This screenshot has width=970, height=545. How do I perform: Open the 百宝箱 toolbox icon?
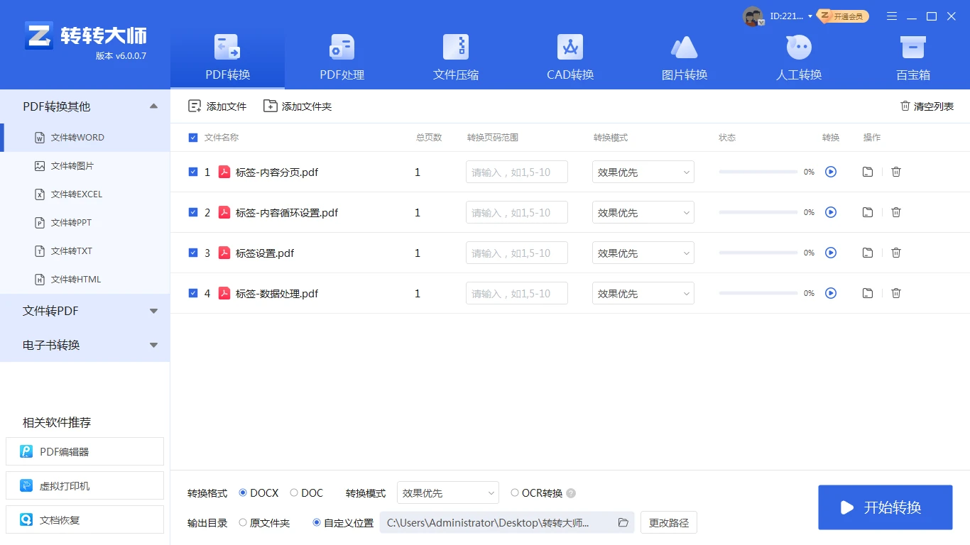[912, 48]
